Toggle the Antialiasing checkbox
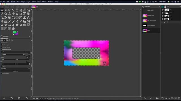The height and width of the screenshot is (101, 181). coord(1,43)
